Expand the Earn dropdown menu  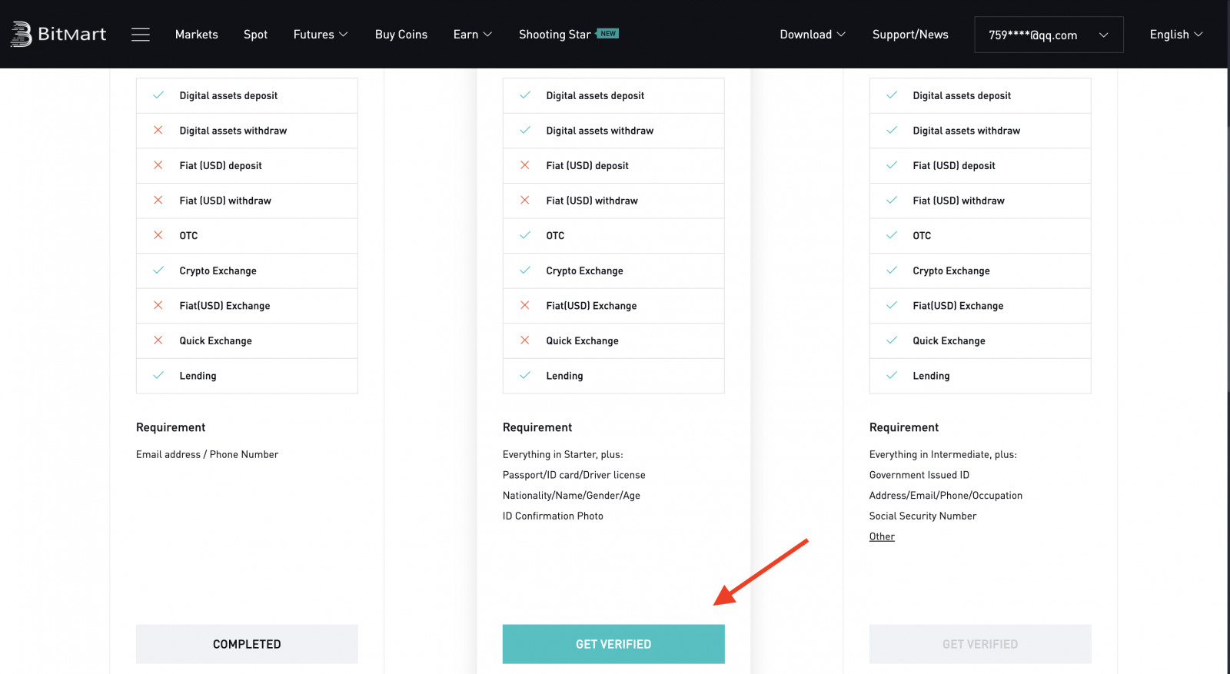click(x=472, y=35)
